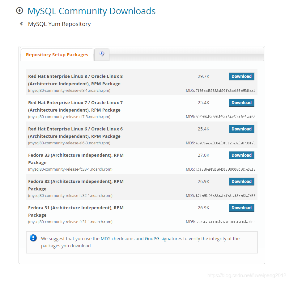Select the Repository Setup Packages tab
289x281 pixels.
click(x=57, y=55)
